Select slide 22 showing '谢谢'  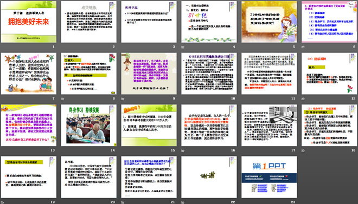pos(209,177)
